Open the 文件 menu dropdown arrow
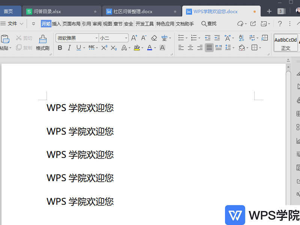Viewport: 300px width, 225px height. (x=22, y=24)
